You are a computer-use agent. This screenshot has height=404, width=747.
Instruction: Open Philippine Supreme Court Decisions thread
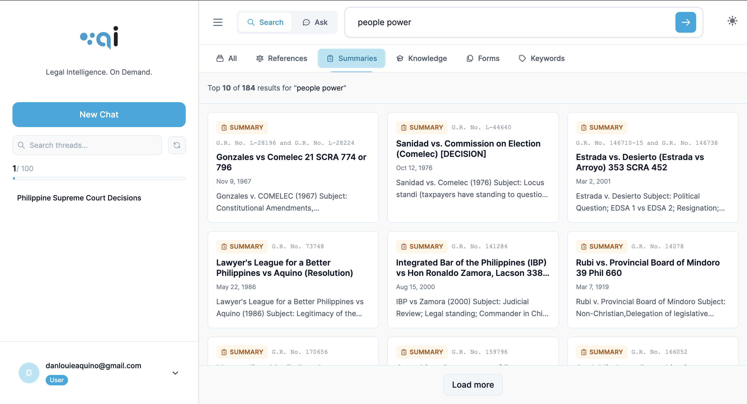coord(79,198)
